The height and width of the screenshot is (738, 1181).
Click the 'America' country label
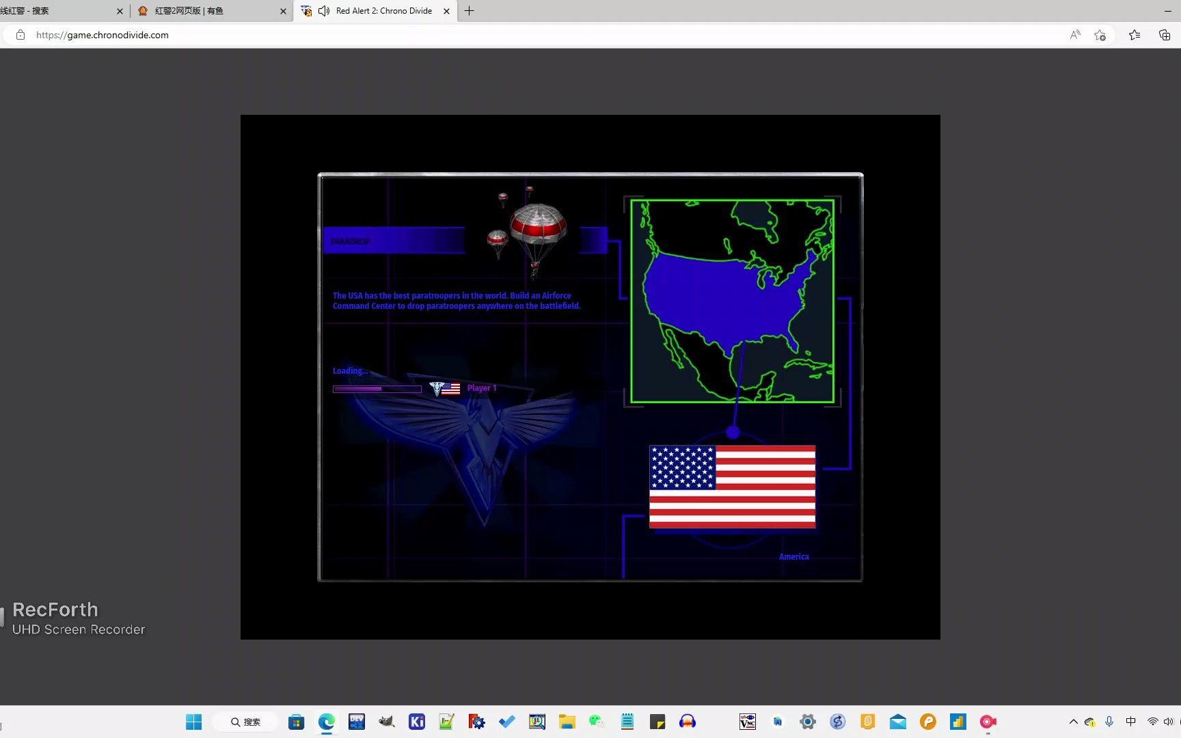click(x=794, y=557)
